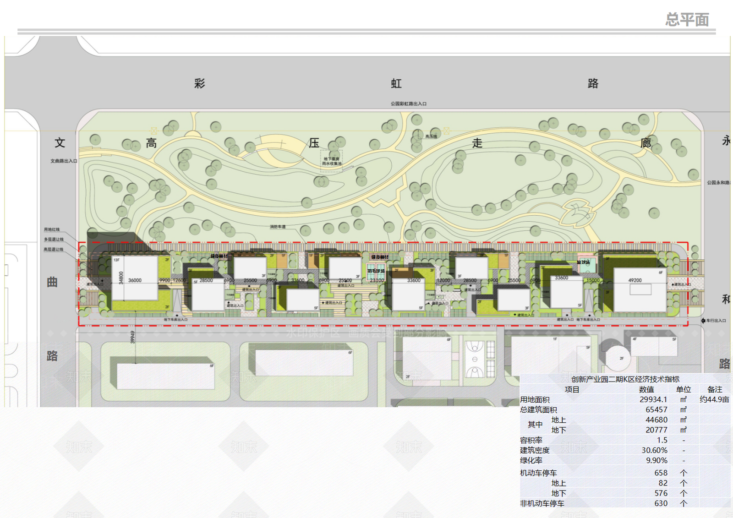
Task: Click the 高层退让线 legend label
Action: 54,250
